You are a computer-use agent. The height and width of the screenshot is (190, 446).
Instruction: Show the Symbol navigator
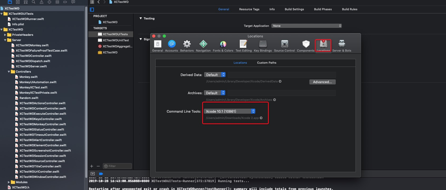[26, 2]
